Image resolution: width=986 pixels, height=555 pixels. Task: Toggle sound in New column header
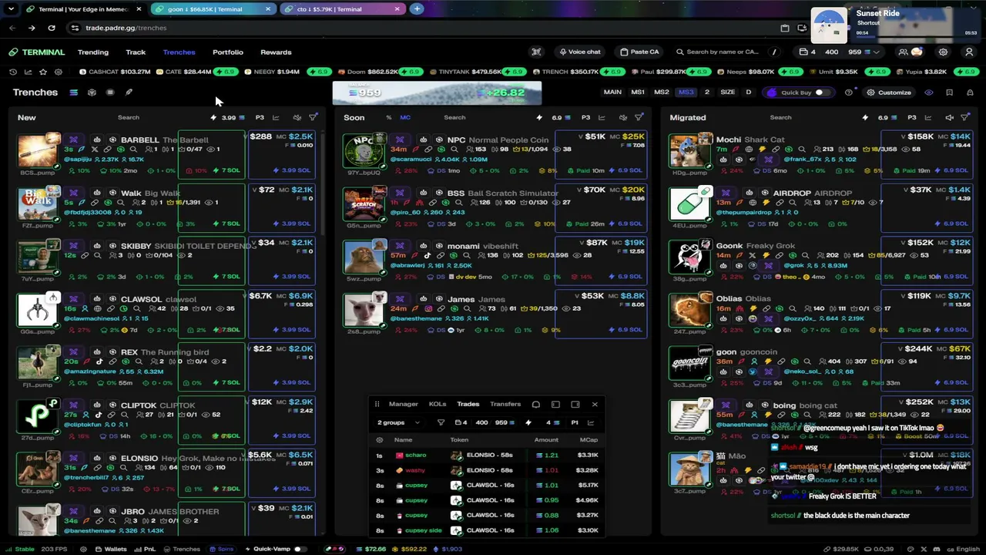(x=297, y=118)
